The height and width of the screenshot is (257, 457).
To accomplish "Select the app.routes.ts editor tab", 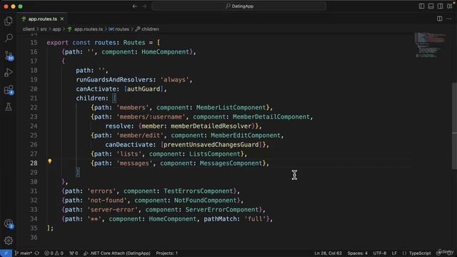I will pyautogui.click(x=43, y=19).
